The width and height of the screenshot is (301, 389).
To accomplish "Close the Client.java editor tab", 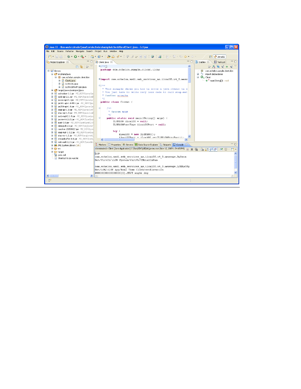I will pos(111,62).
